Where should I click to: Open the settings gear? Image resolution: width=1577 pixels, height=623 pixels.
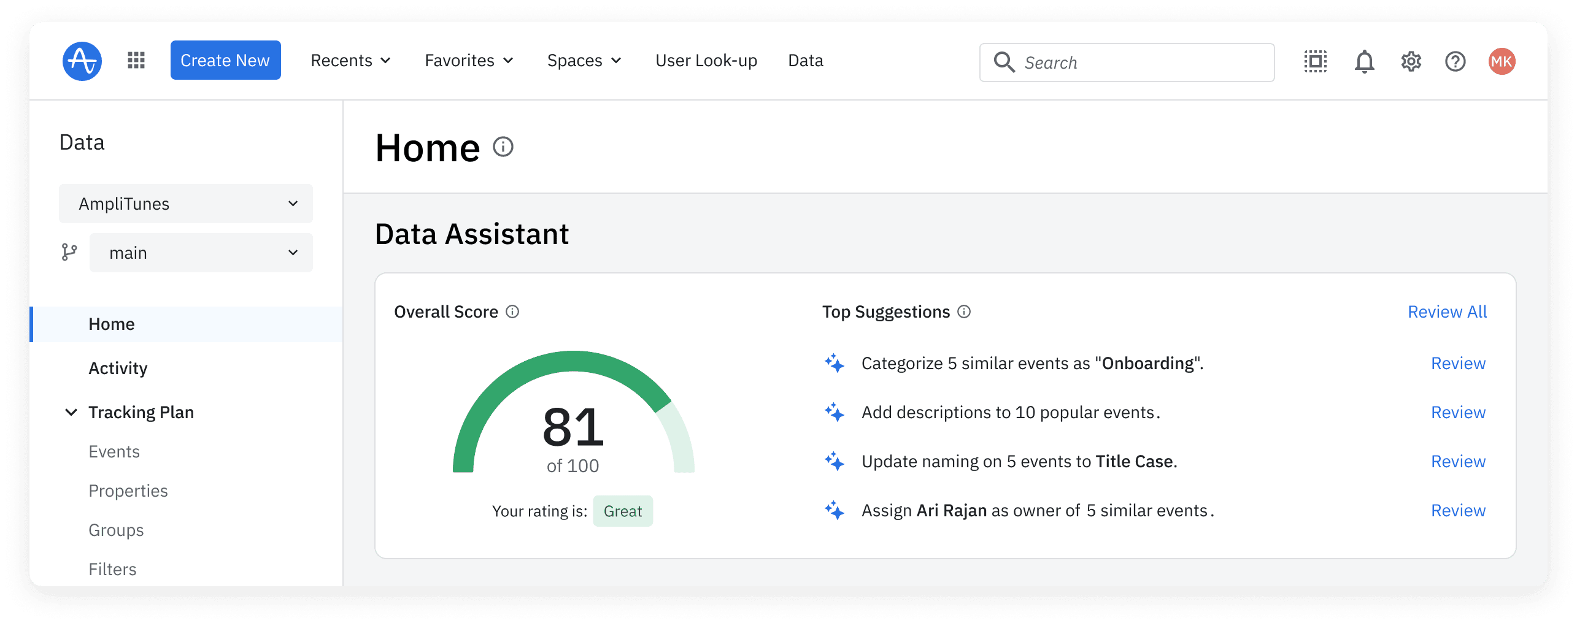pos(1410,61)
